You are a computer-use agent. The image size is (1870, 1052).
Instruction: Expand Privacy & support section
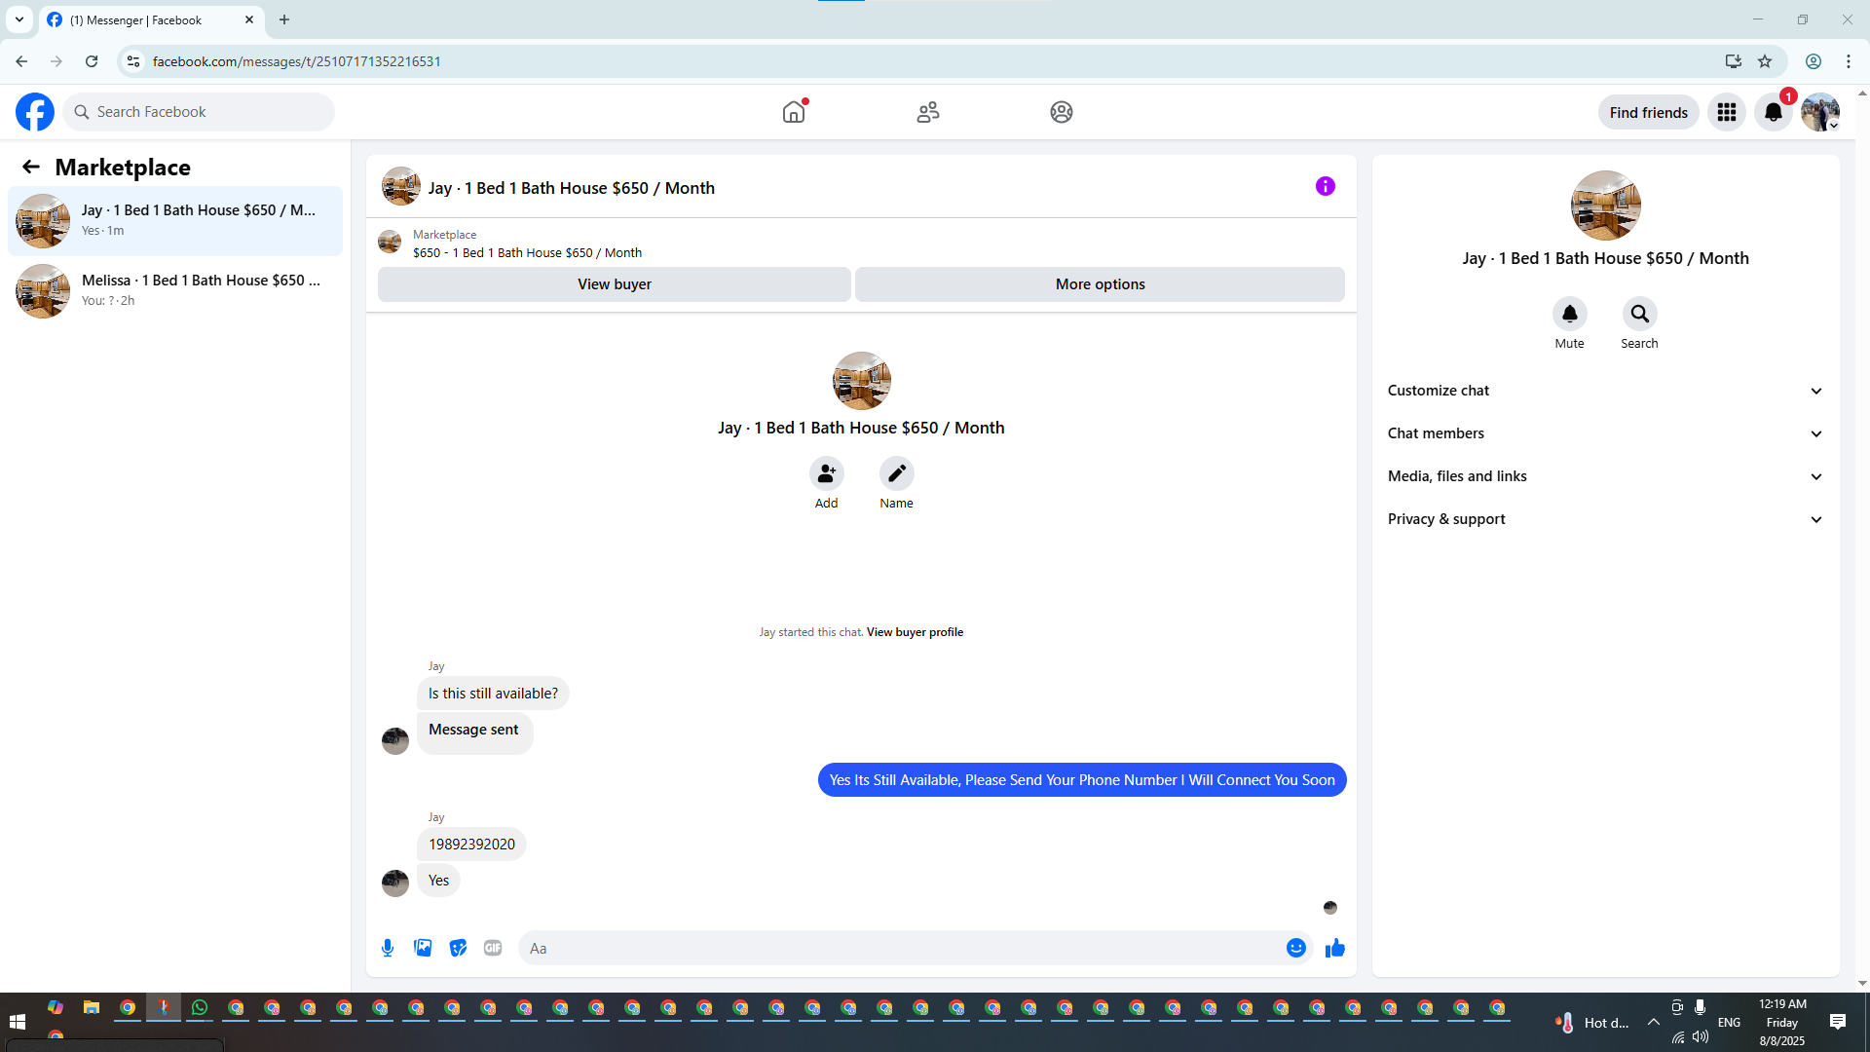click(1604, 519)
